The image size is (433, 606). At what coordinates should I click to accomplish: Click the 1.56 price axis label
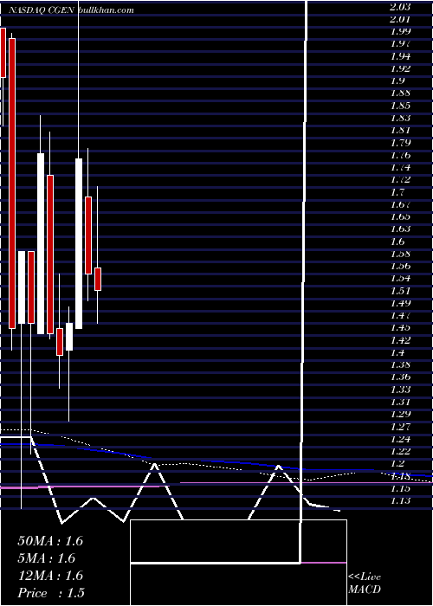click(x=400, y=266)
